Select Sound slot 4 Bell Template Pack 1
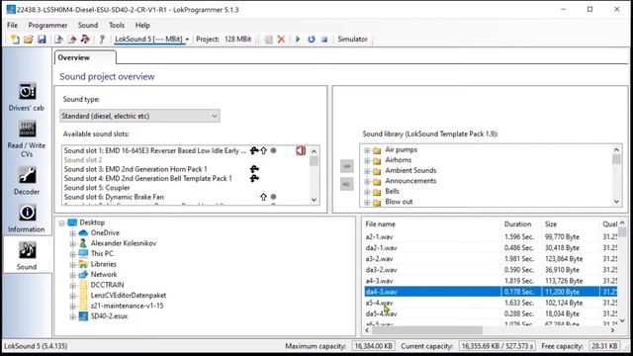 pyautogui.click(x=147, y=178)
